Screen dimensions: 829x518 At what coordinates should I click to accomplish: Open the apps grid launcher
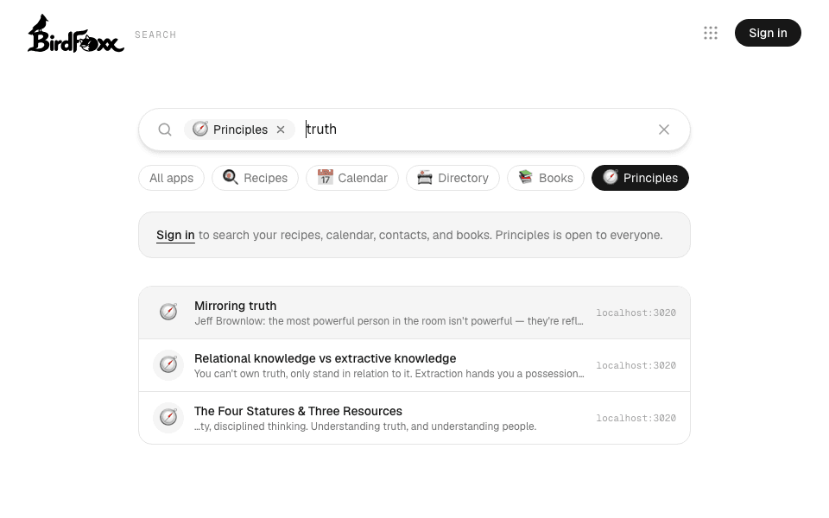point(711,33)
